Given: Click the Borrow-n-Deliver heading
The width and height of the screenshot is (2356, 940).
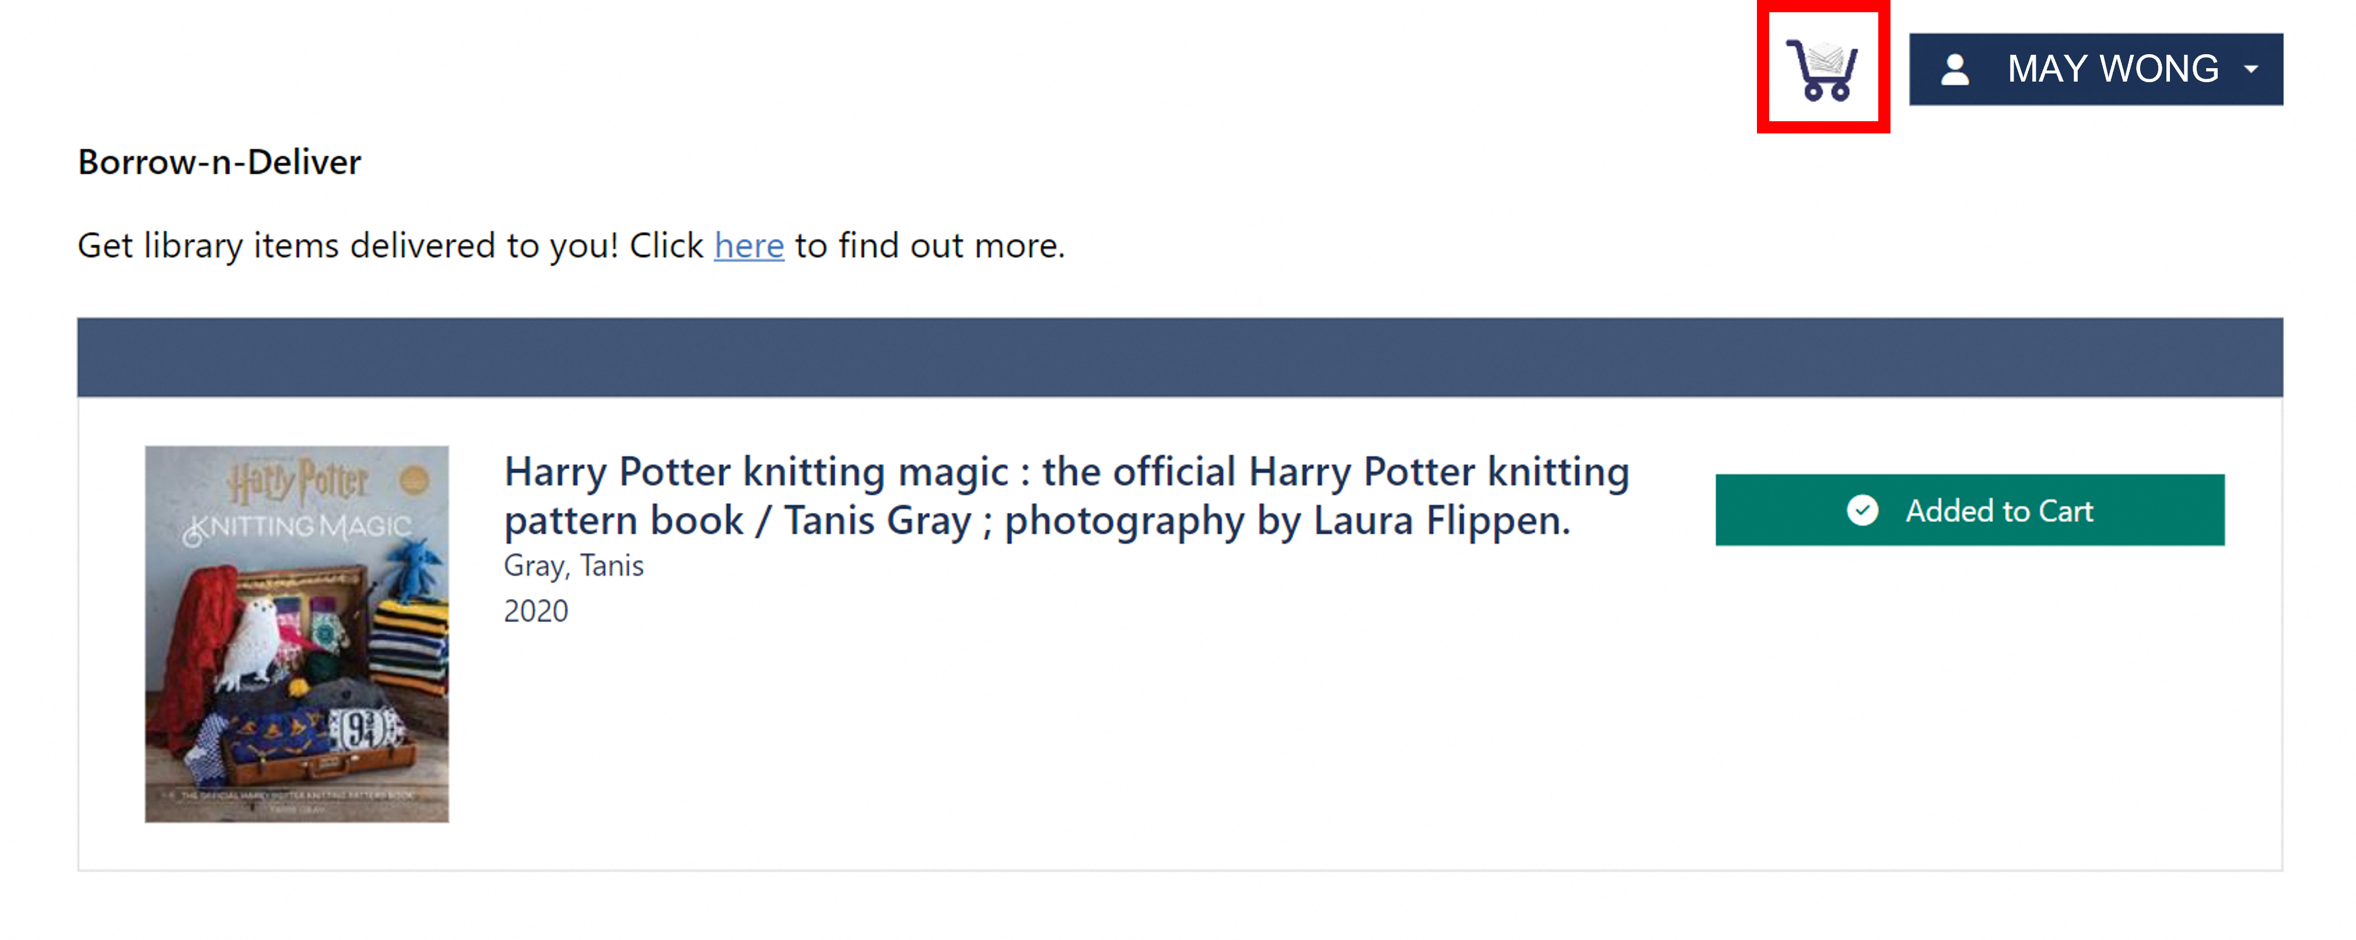Looking at the screenshot, I should [x=219, y=163].
